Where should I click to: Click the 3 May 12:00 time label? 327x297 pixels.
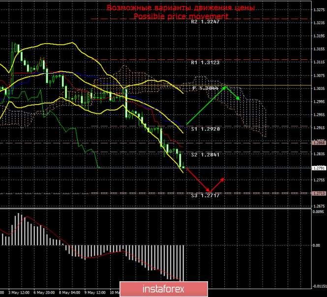[x=19, y=293]
